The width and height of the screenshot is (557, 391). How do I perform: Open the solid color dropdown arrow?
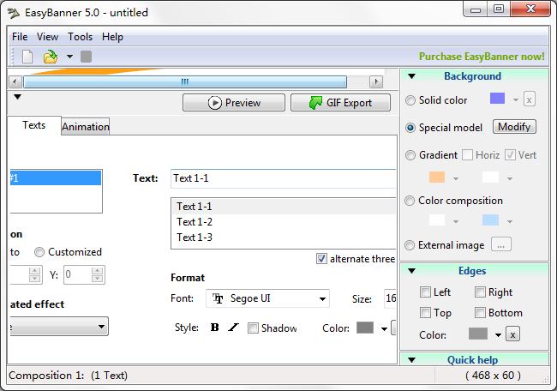pos(516,100)
